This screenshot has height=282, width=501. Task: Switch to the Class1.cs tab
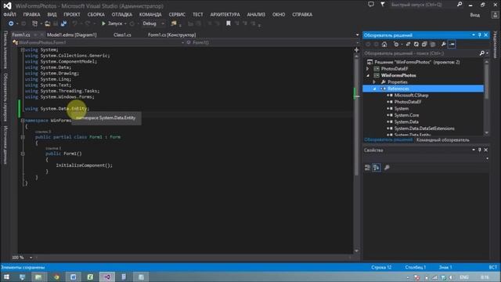click(x=122, y=34)
